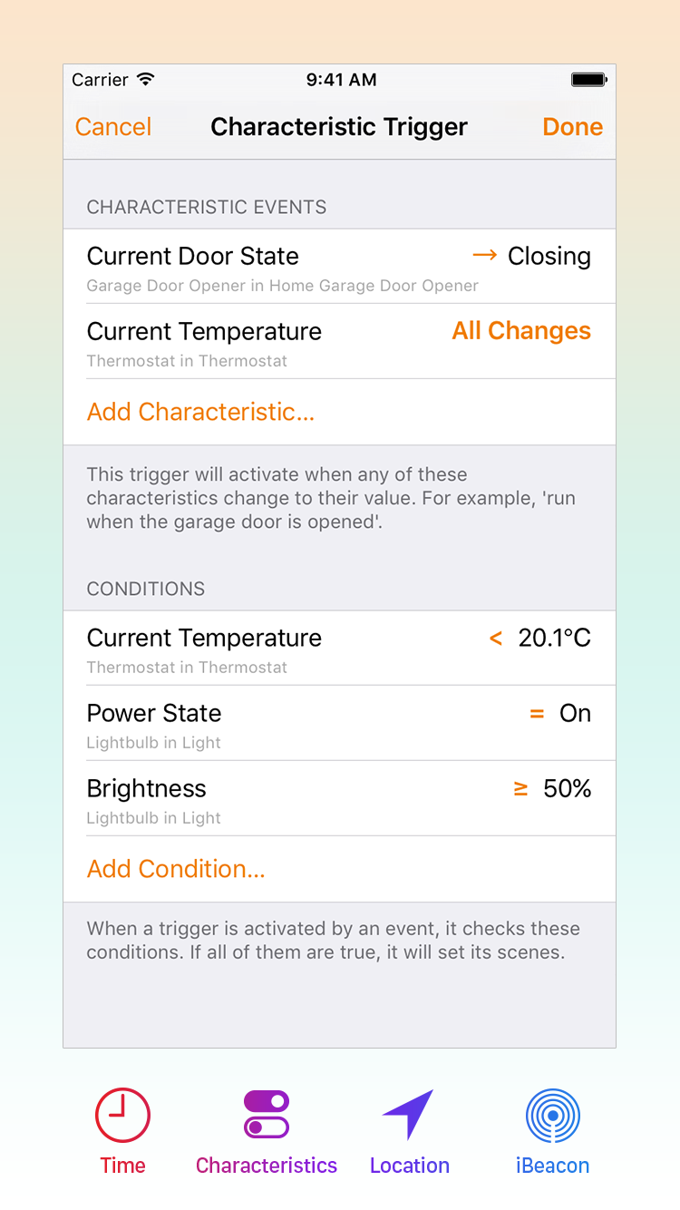680x1210 pixels.
Task: Tap the Wi-Fi status icon
Action: (x=145, y=80)
